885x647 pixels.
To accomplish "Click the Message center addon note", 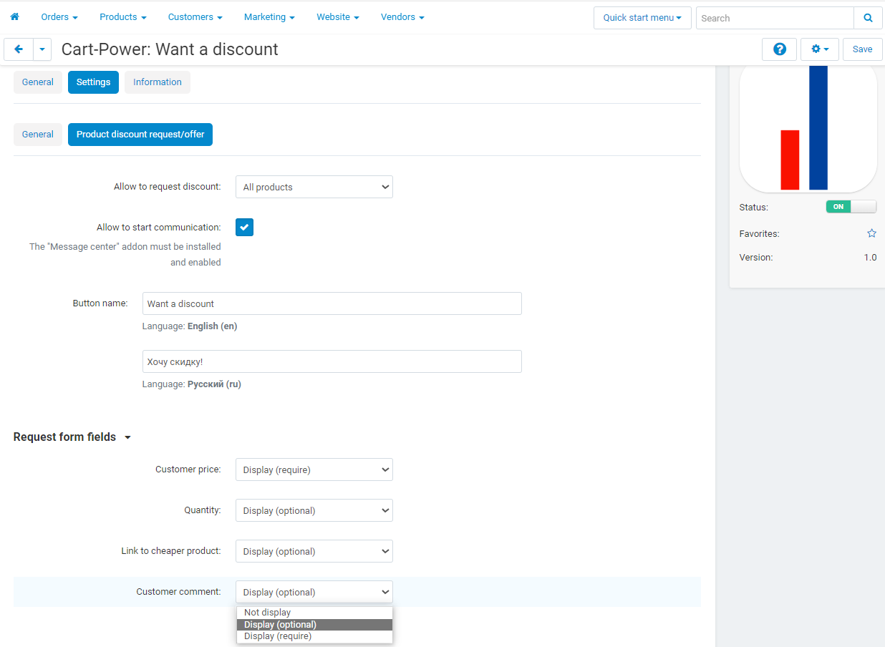I will click(125, 255).
